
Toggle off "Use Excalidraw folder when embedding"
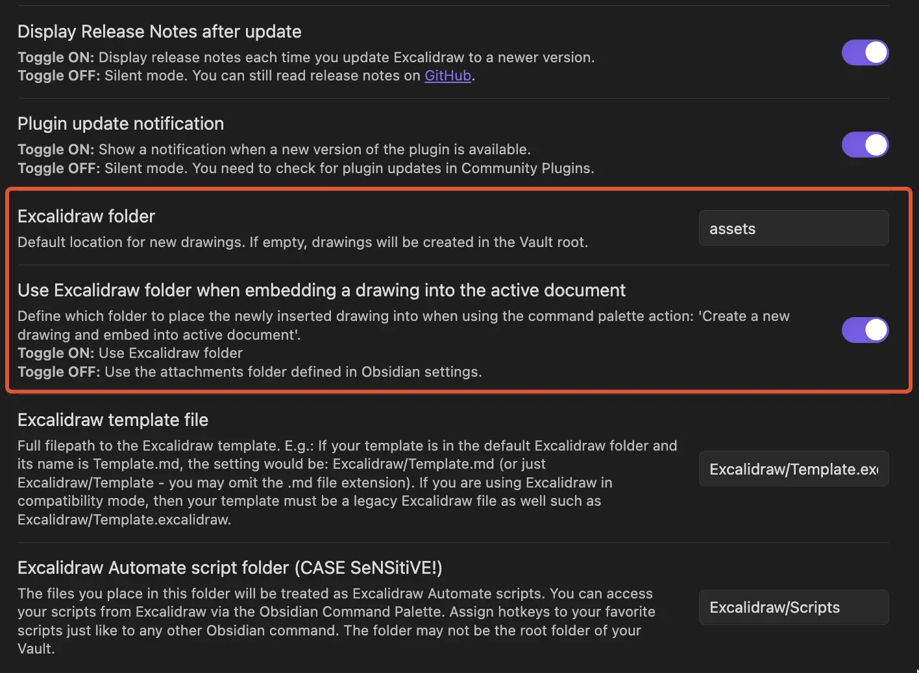[x=865, y=330]
